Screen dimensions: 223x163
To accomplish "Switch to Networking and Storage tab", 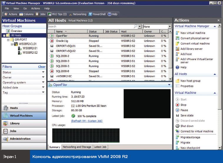I will click(77, 147).
